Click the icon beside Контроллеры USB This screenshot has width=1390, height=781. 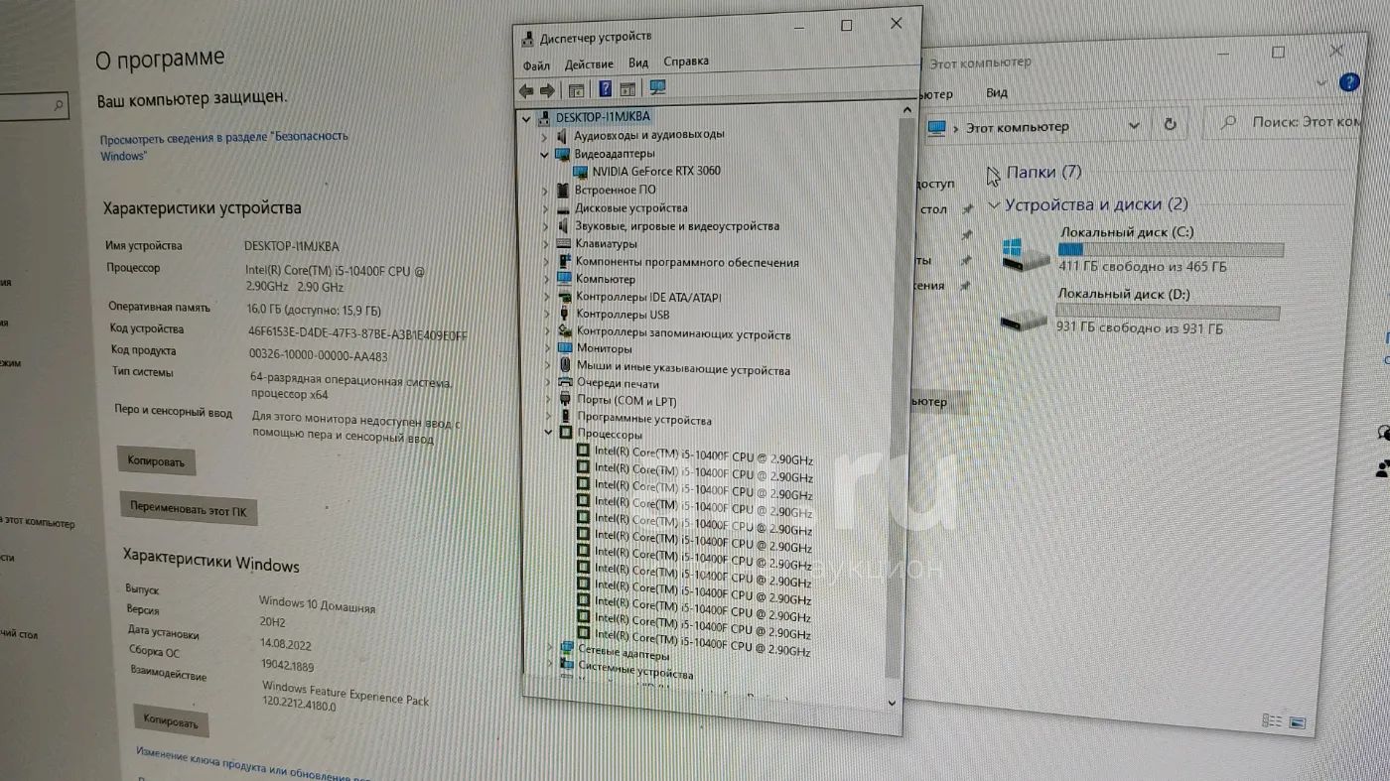565,315
